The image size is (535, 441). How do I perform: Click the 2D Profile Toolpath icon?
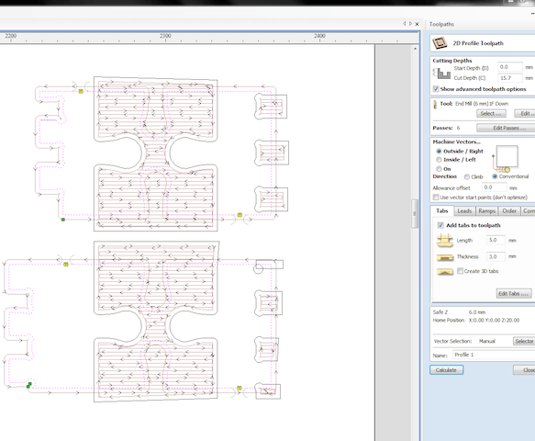440,43
